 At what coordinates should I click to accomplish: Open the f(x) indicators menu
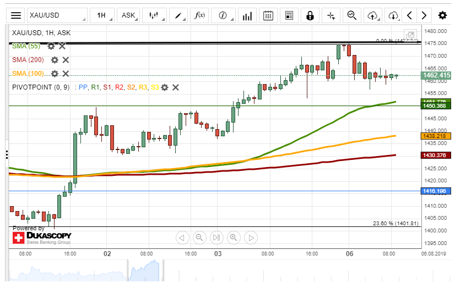(x=201, y=15)
